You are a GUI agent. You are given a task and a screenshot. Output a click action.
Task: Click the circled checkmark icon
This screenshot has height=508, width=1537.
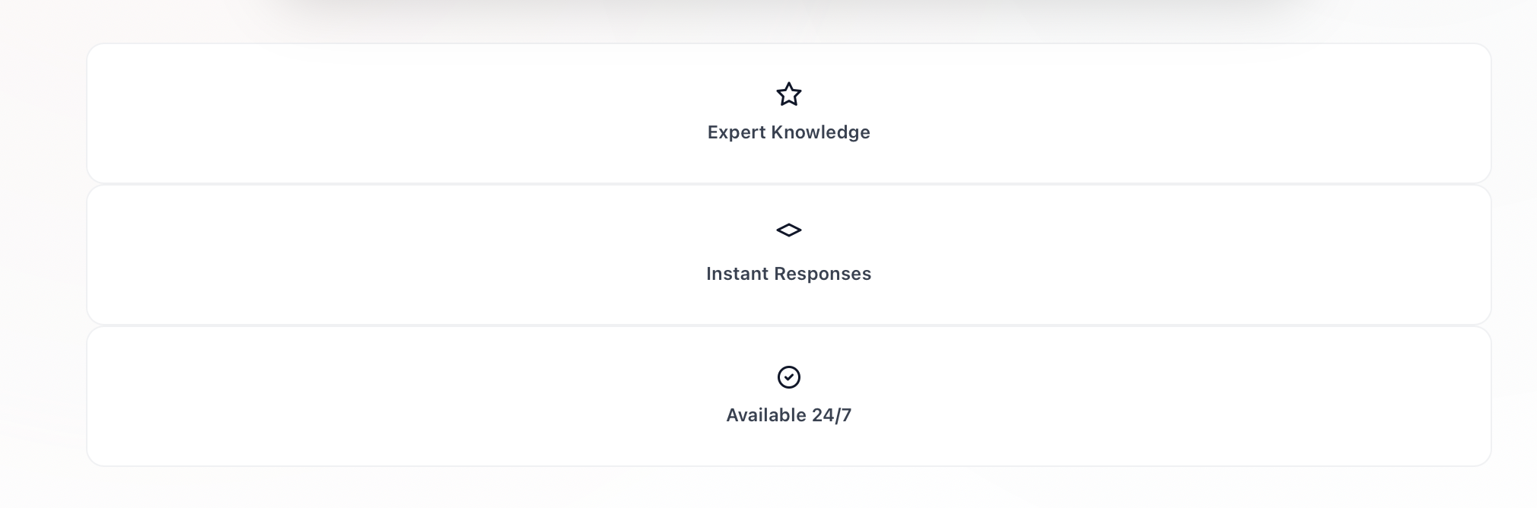(788, 377)
